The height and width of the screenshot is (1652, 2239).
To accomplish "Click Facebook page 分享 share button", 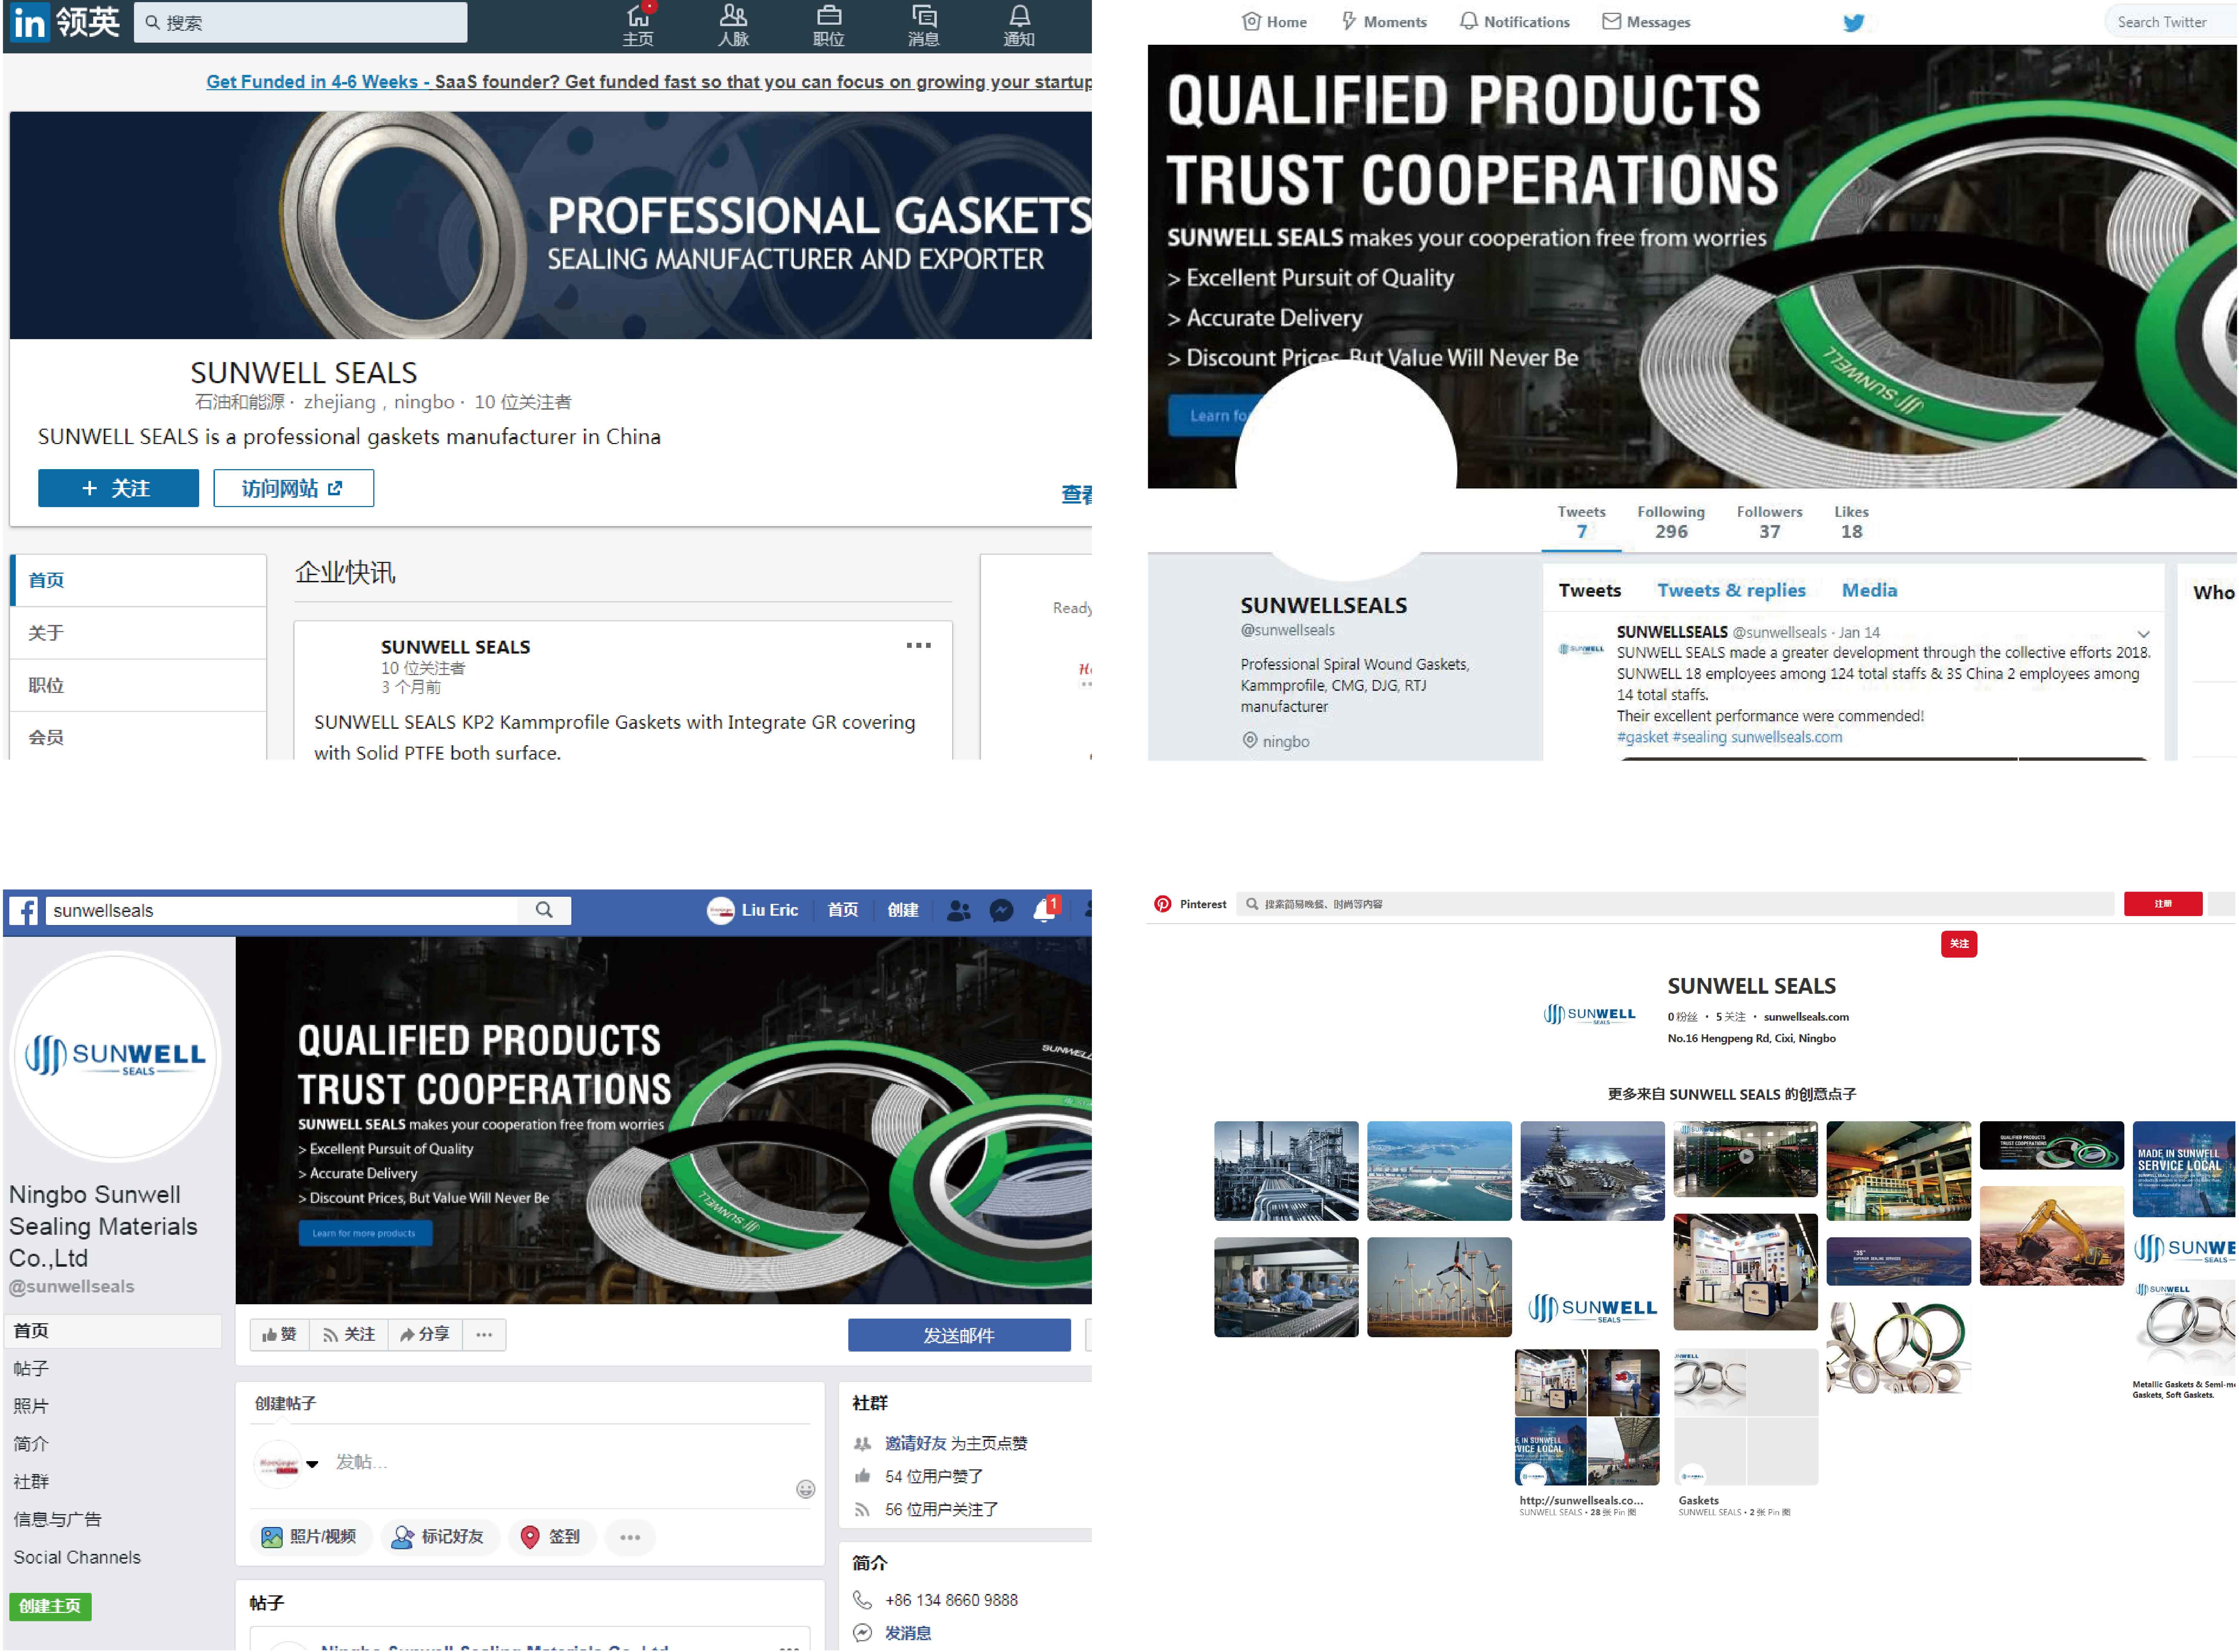I will point(425,1335).
